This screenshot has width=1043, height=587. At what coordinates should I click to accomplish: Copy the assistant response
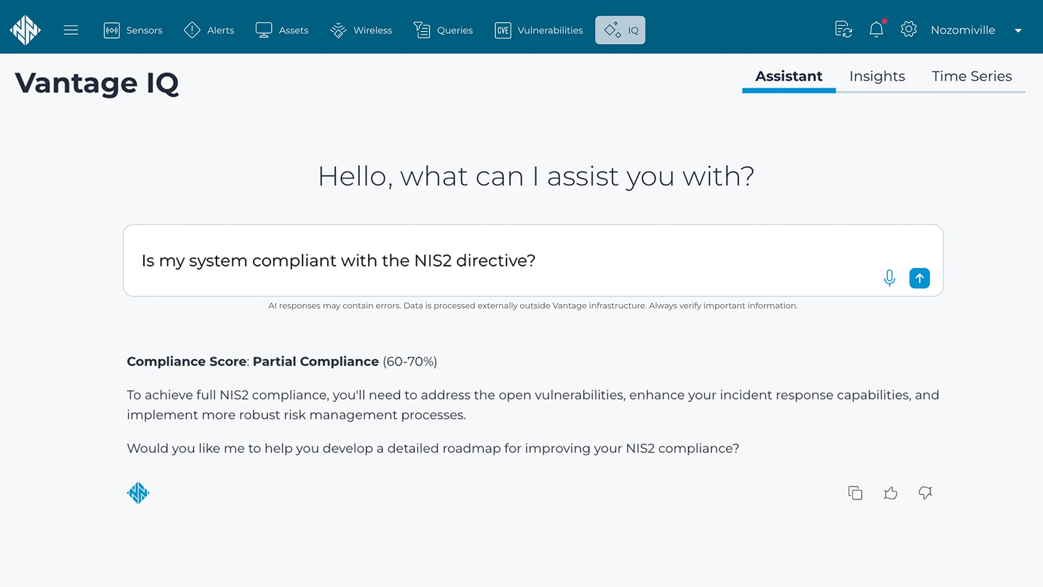click(x=855, y=493)
